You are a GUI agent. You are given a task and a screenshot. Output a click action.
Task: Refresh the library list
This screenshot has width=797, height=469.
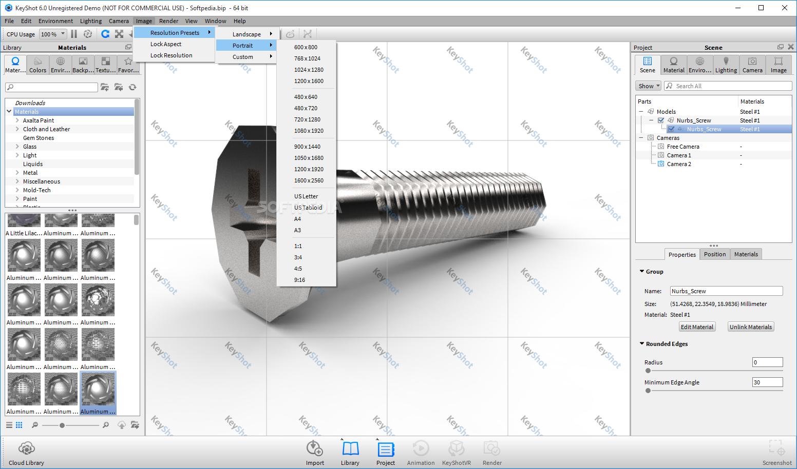coord(132,87)
